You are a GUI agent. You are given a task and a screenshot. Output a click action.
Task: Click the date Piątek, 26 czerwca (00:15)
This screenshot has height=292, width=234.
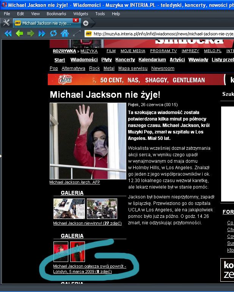[x=153, y=105]
